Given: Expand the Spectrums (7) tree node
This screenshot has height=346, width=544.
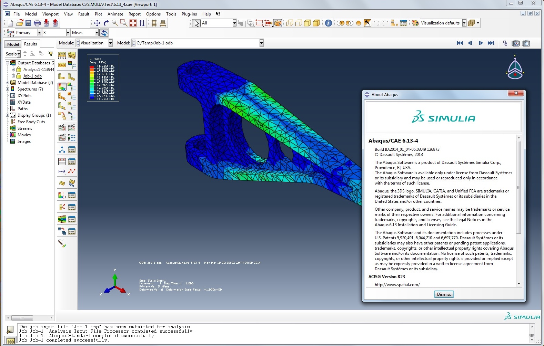Looking at the screenshot, I should coord(7,89).
